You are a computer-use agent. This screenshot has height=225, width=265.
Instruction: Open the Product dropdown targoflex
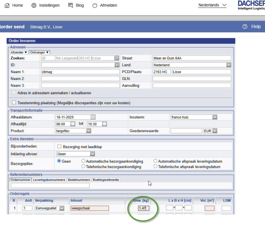pyautogui.click(x=89, y=131)
